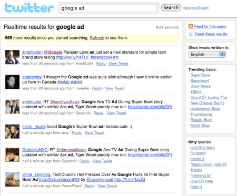Open china_sannong's avatar thumbnail

[x=12, y=180]
